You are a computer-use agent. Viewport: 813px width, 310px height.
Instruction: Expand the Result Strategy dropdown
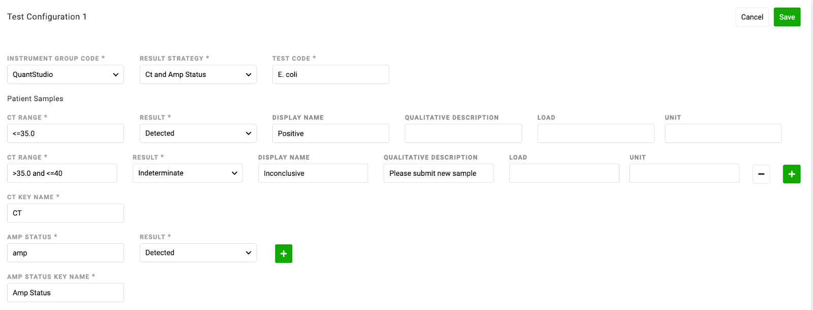point(198,74)
